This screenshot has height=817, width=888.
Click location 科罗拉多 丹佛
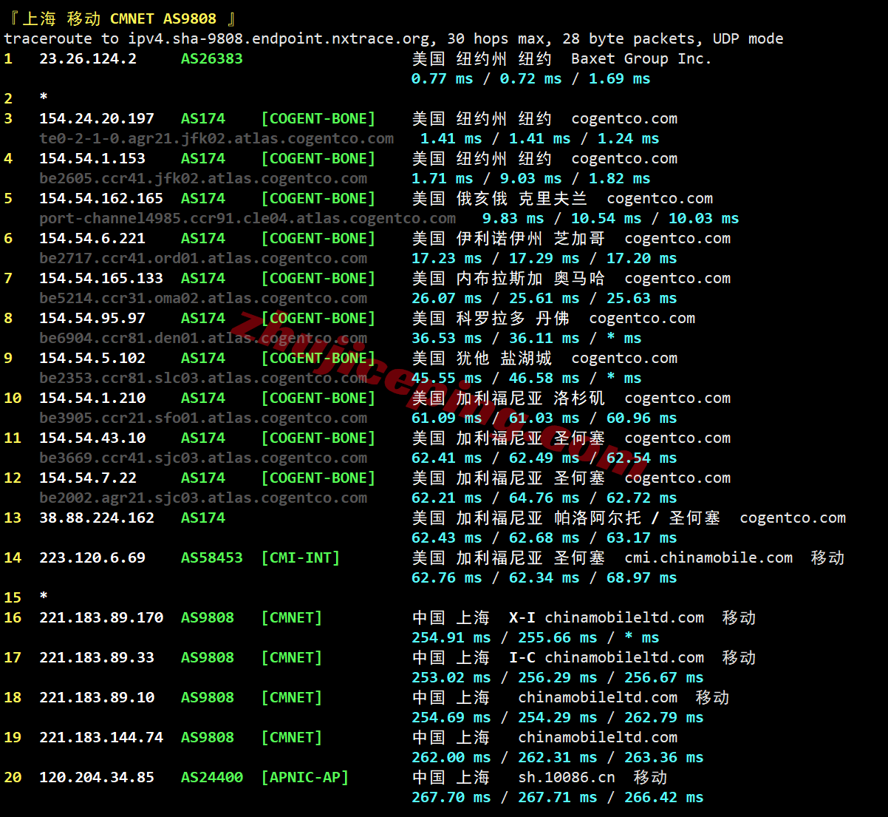[x=513, y=318]
